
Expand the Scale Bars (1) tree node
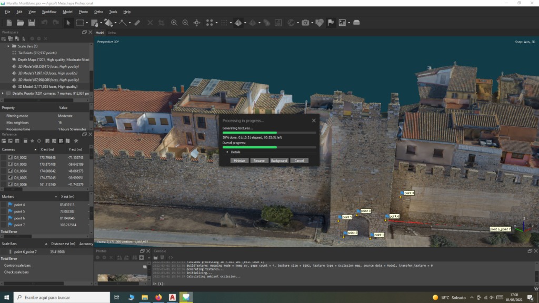[x=8, y=46]
